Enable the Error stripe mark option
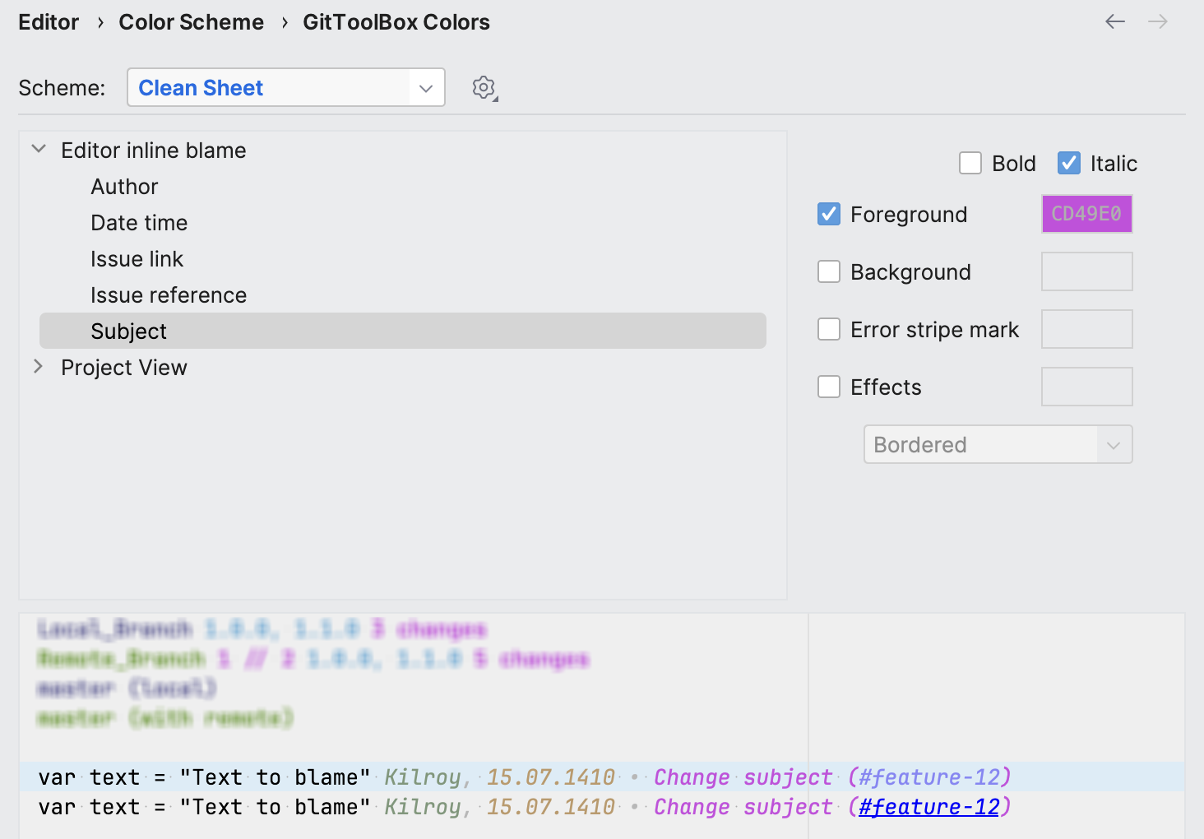 coord(828,329)
